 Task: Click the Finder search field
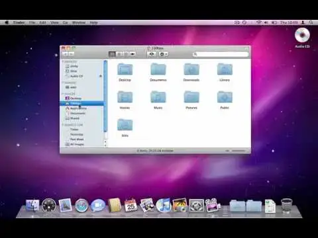pos(221,54)
